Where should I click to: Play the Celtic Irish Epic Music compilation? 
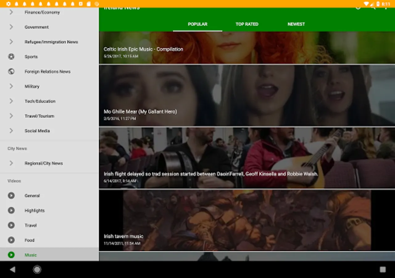point(247,48)
